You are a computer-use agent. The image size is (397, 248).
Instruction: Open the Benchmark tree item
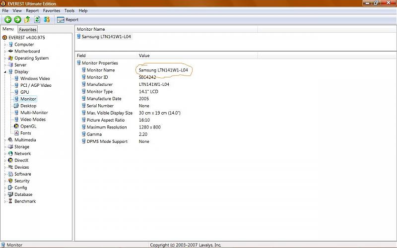25,201
